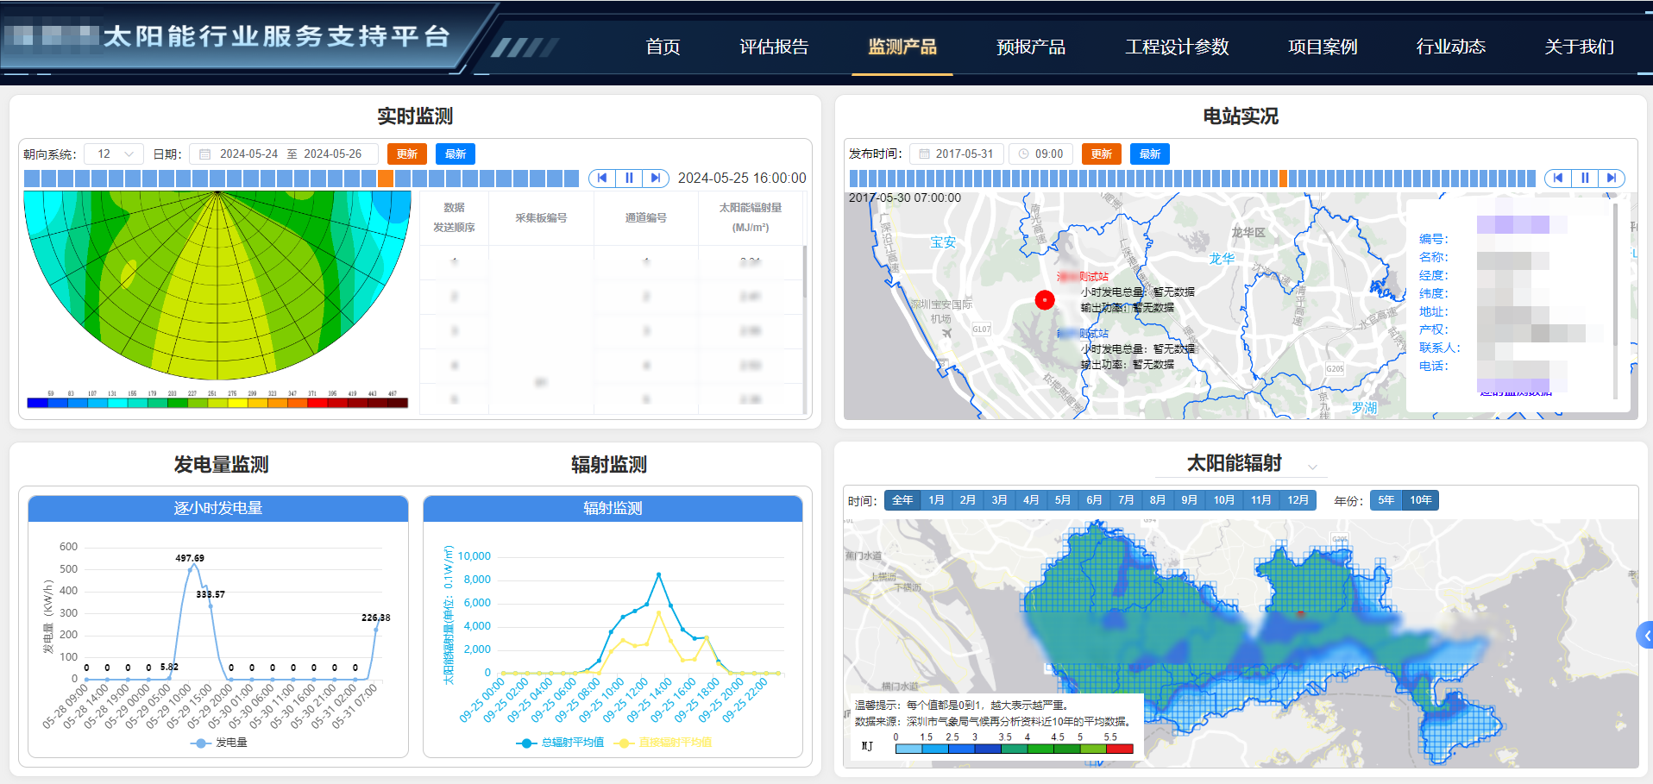The height and width of the screenshot is (784, 1653).
Task: Select 7月 month filter
Action: pos(1126,500)
